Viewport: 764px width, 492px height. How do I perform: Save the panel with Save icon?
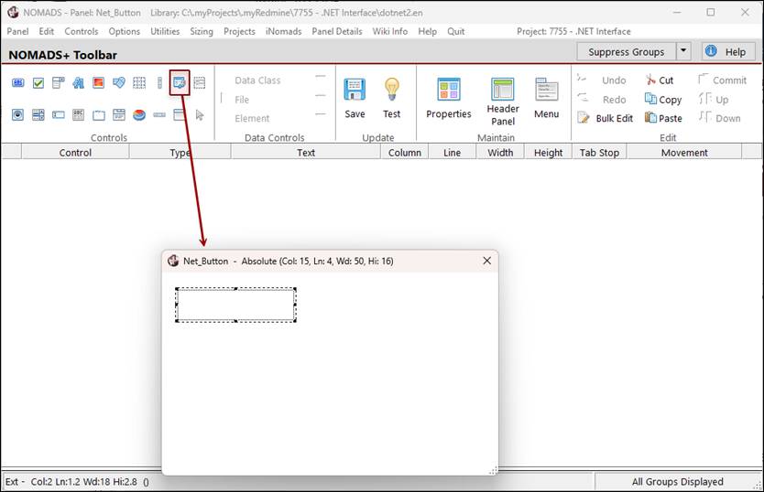(355, 98)
